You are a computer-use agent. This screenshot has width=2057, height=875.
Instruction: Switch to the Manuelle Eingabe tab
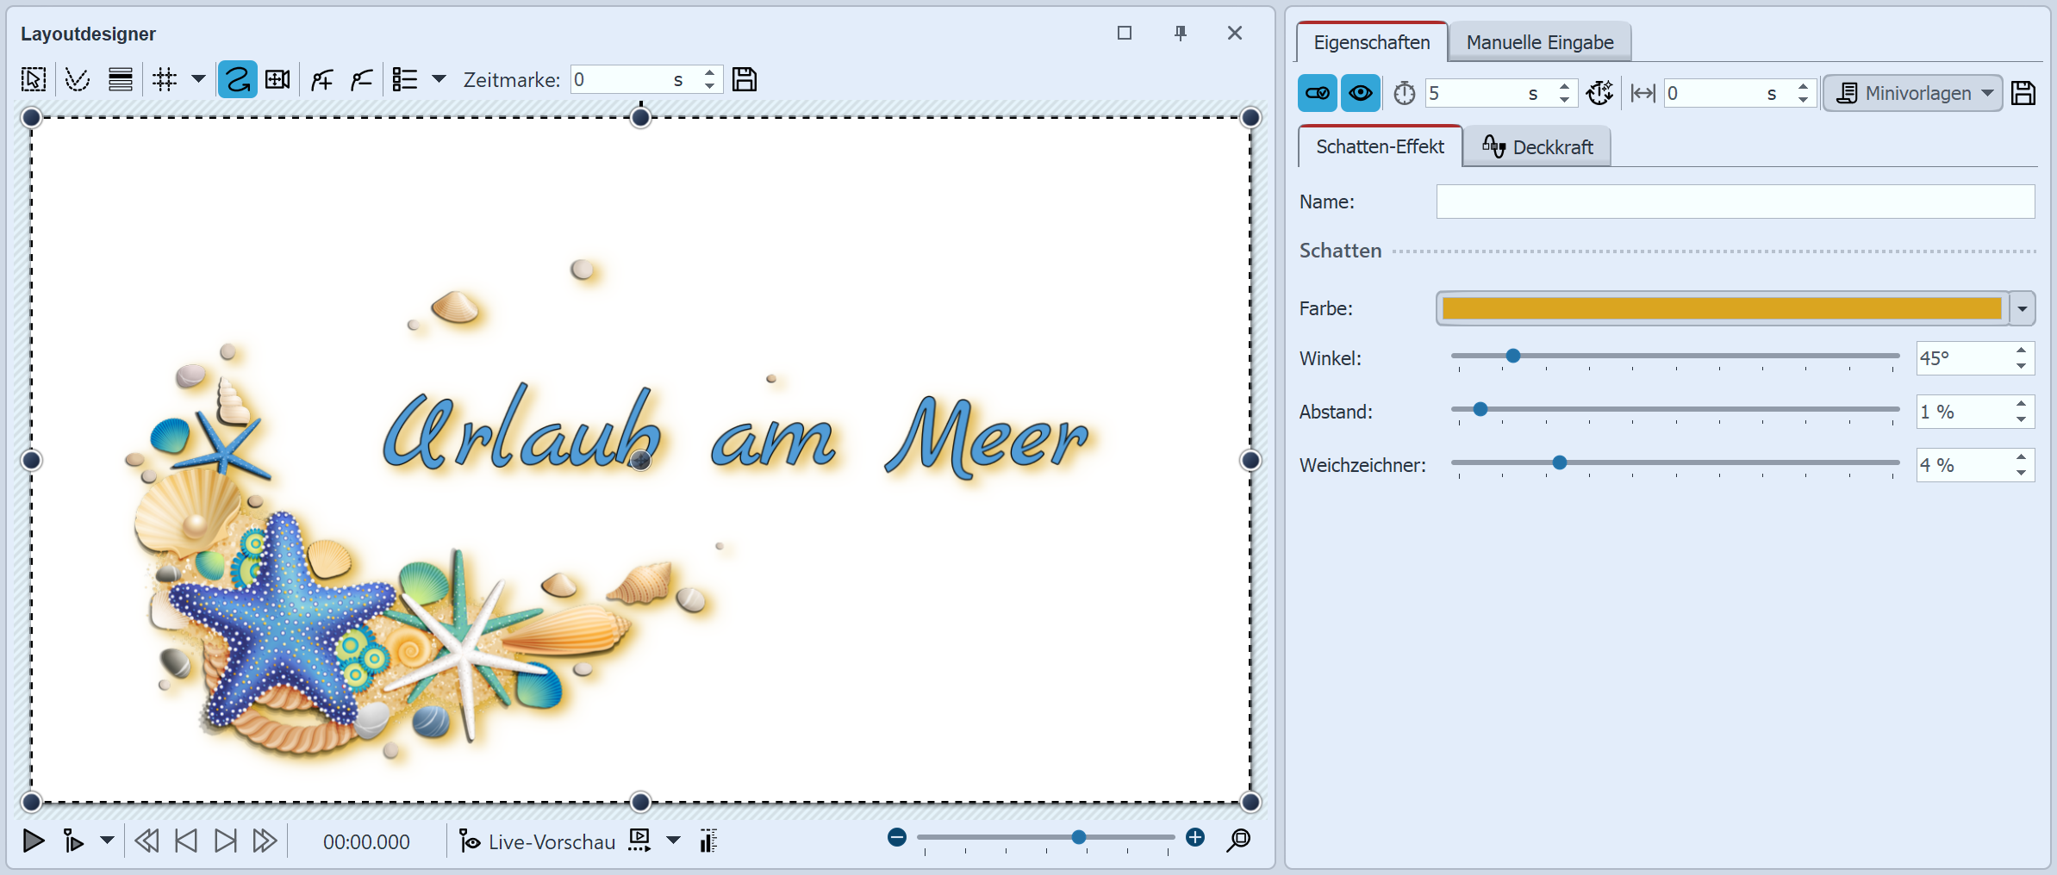[x=1539, y=40]
